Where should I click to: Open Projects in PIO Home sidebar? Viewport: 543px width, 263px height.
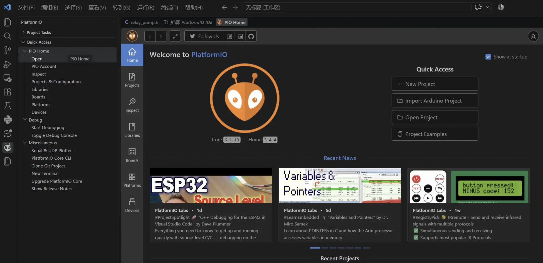coord(132,80)
